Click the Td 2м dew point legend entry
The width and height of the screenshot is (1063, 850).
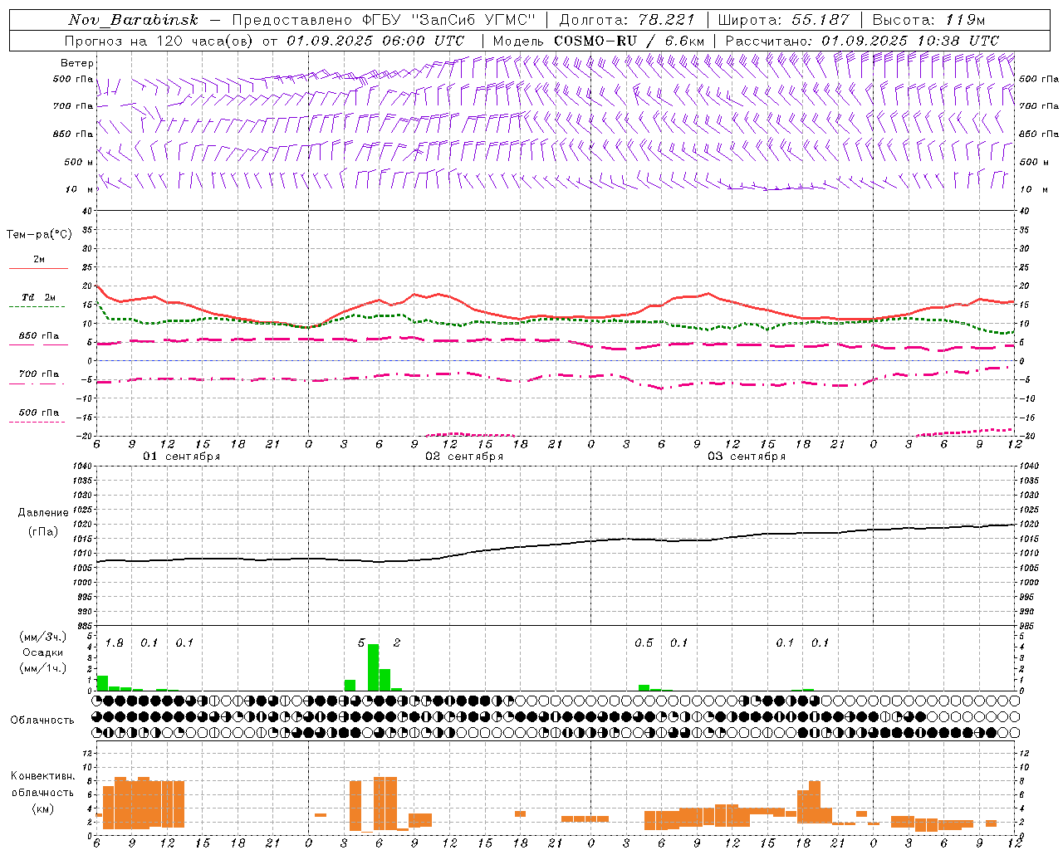38,297
